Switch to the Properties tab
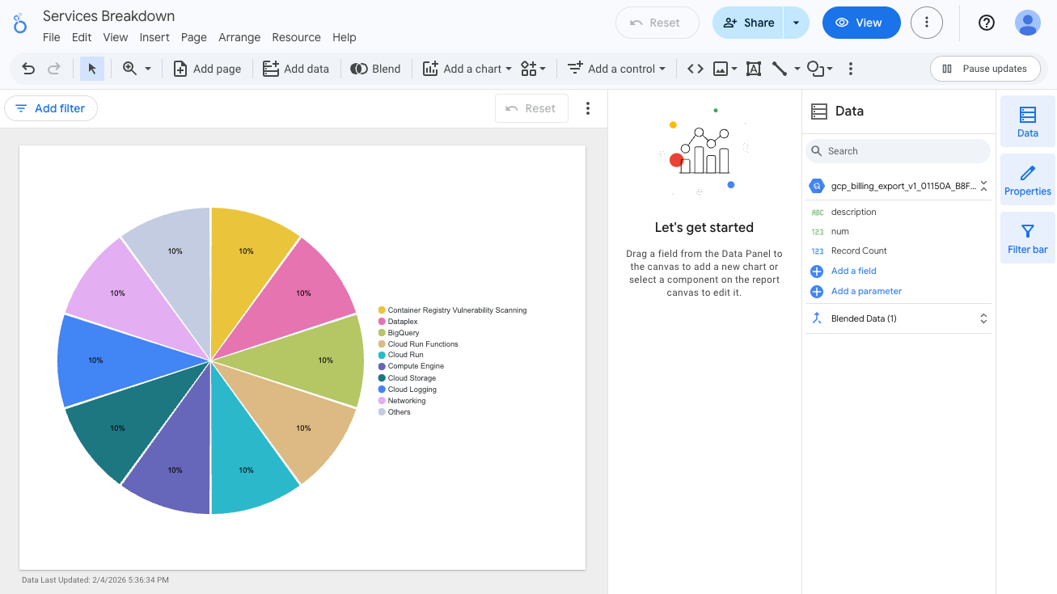The width and height of the screenshot is (1057, 594). 1027,179
